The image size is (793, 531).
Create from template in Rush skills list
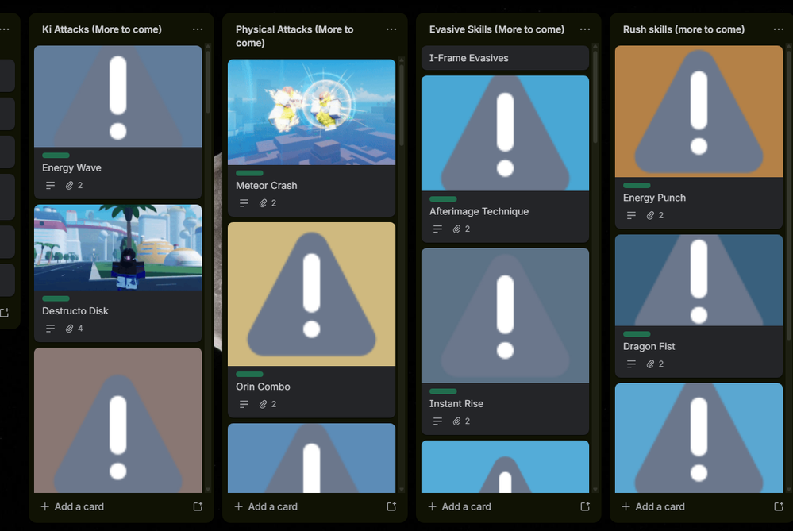(779, 506)
